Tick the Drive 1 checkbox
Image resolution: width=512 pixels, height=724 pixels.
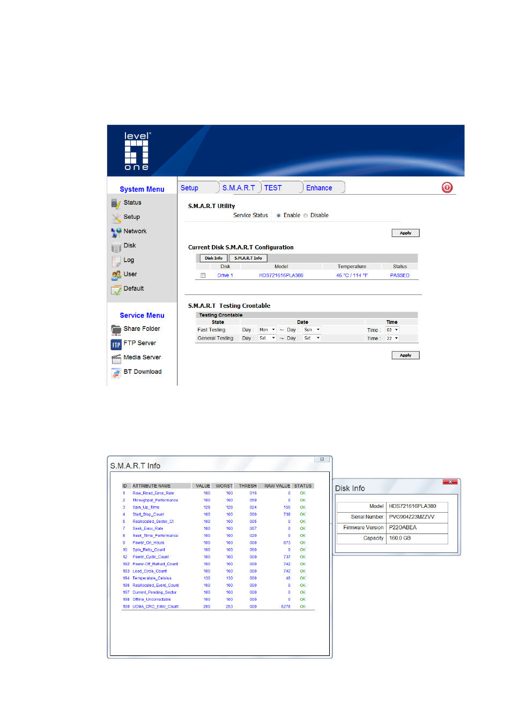tap(203, 276)
